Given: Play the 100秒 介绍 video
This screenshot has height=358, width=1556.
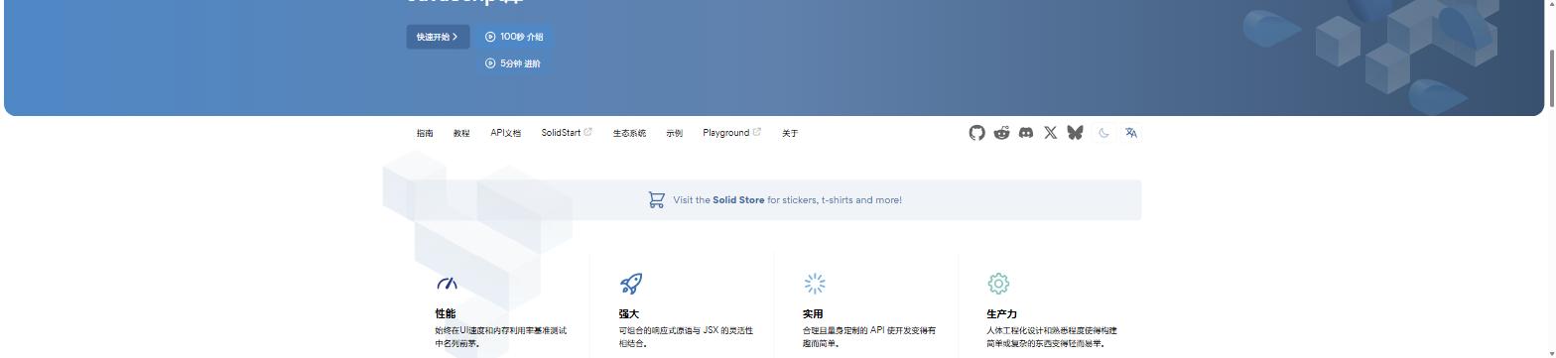Looking at the screenshot, I should tap(514, 37).
